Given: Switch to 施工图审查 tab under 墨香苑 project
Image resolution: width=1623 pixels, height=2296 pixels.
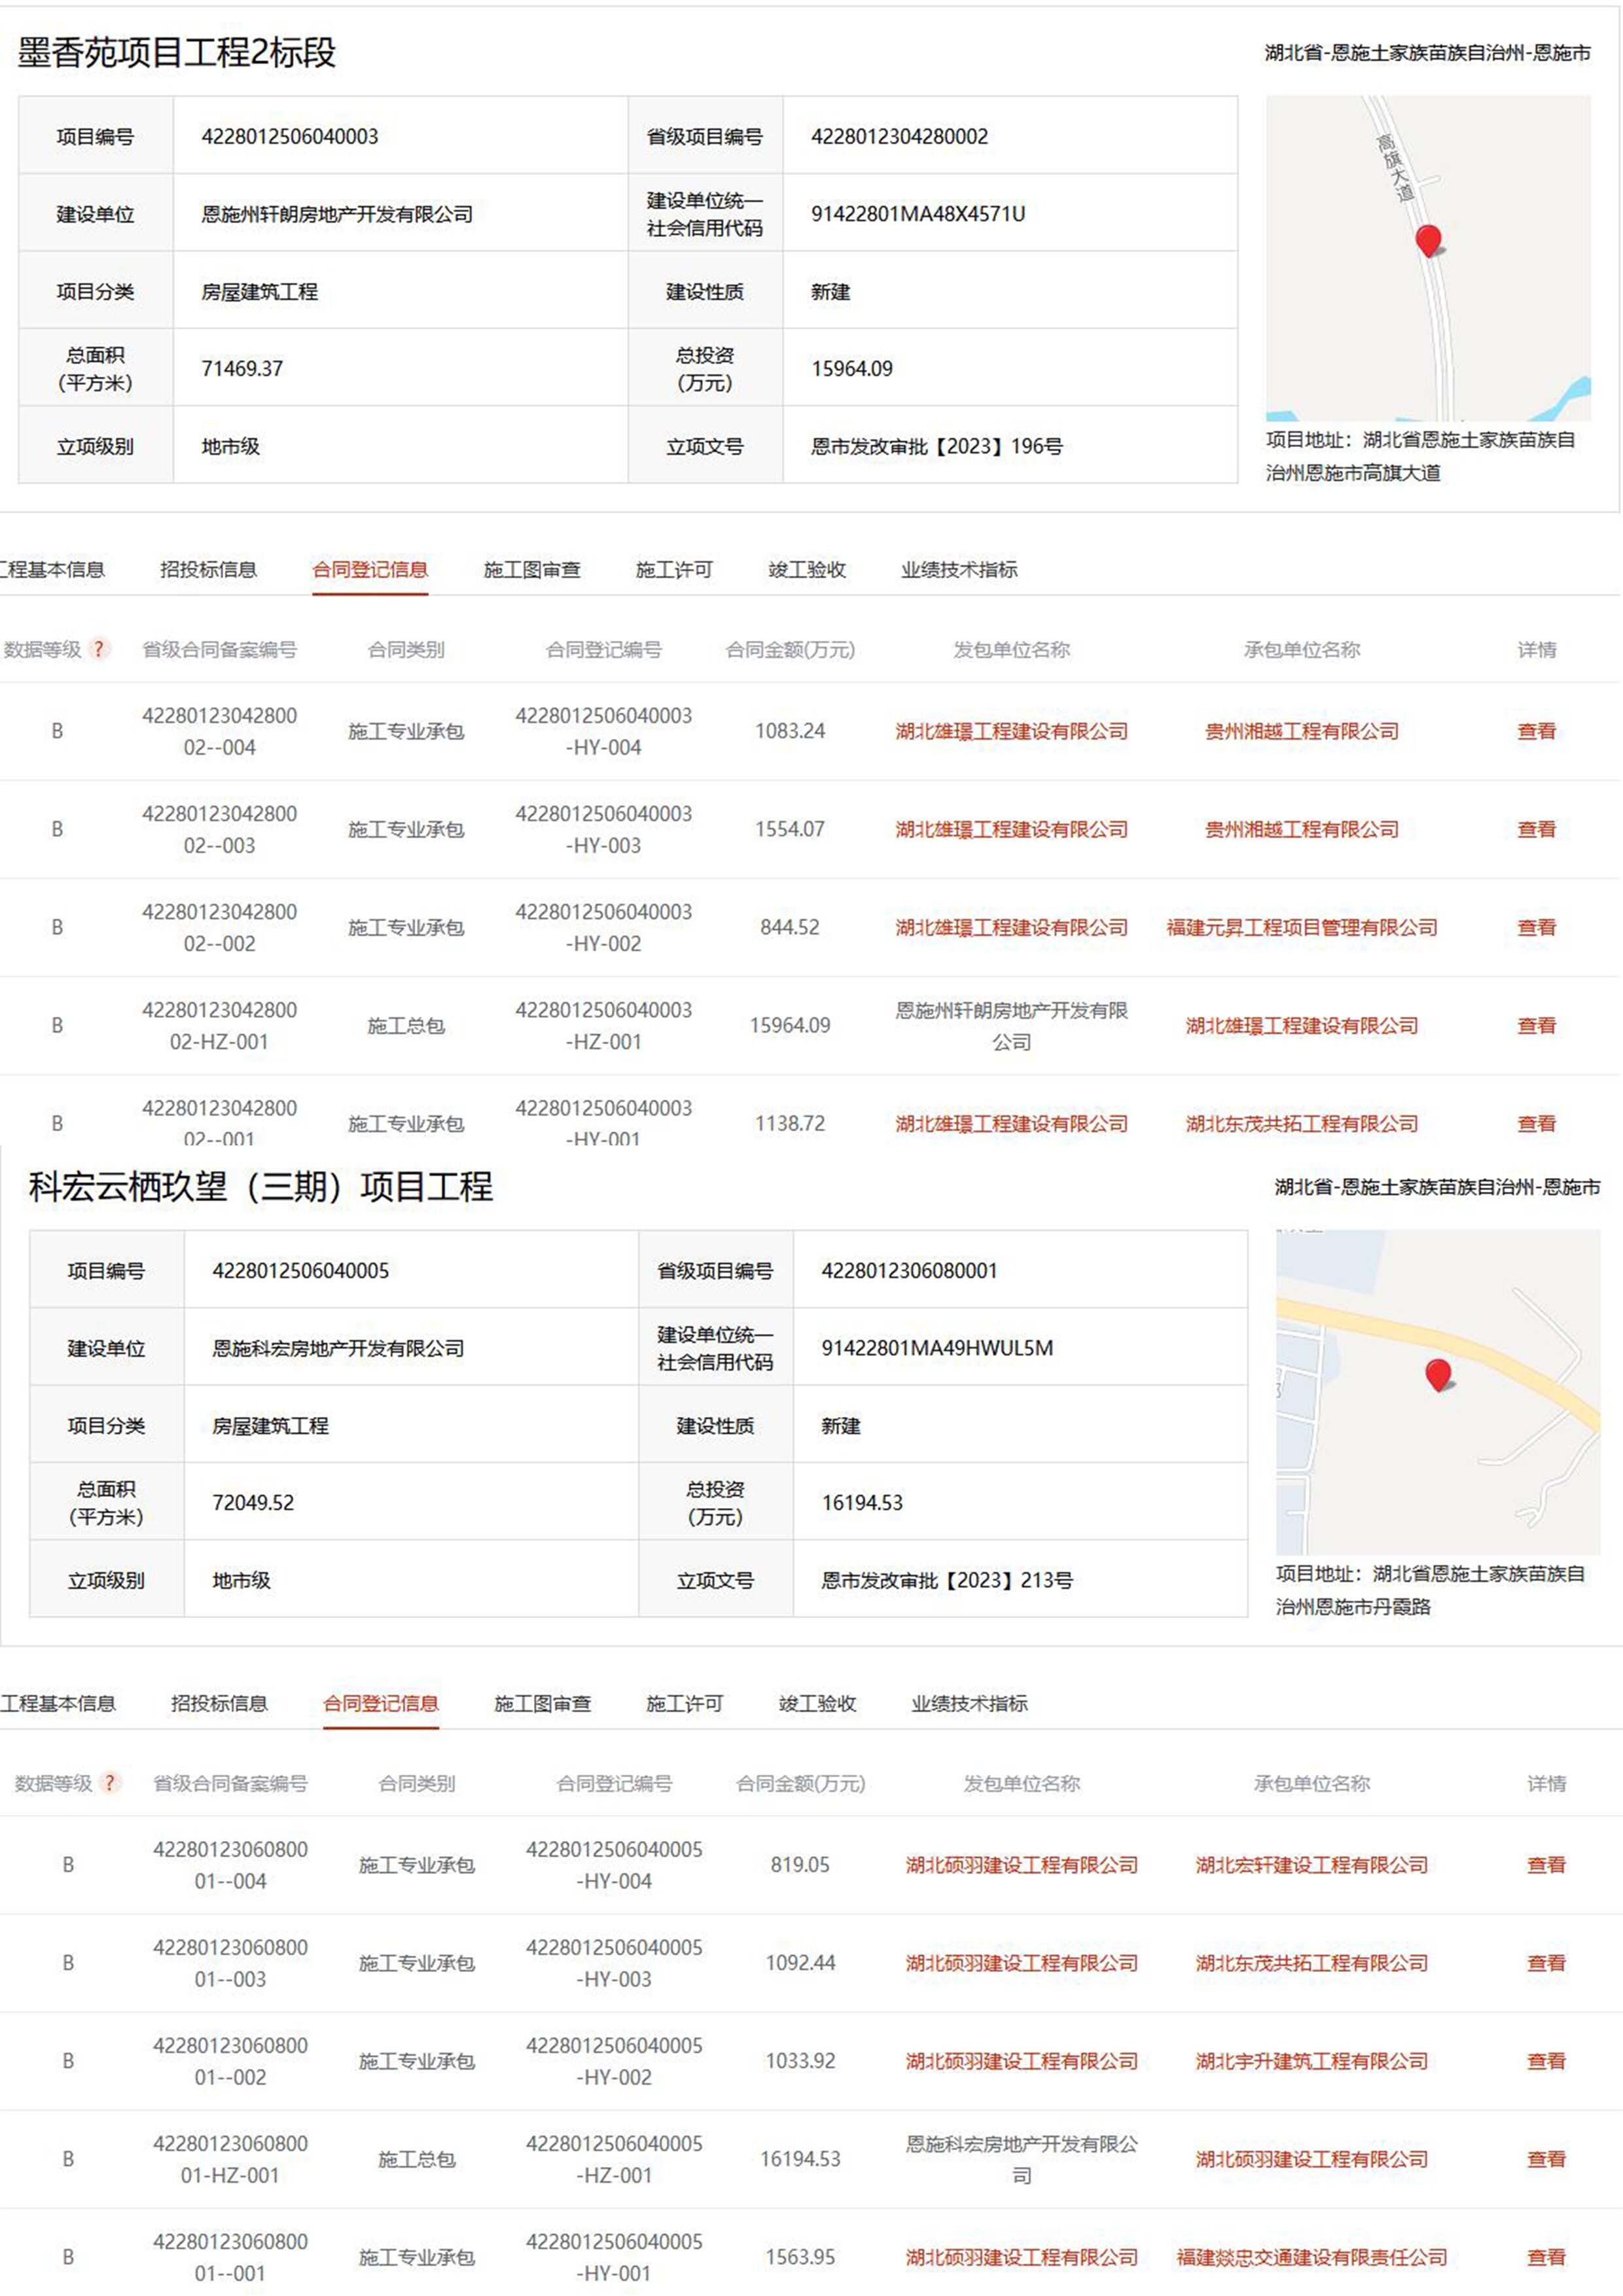Looking at the screenshot, I should tap(531, 570).
